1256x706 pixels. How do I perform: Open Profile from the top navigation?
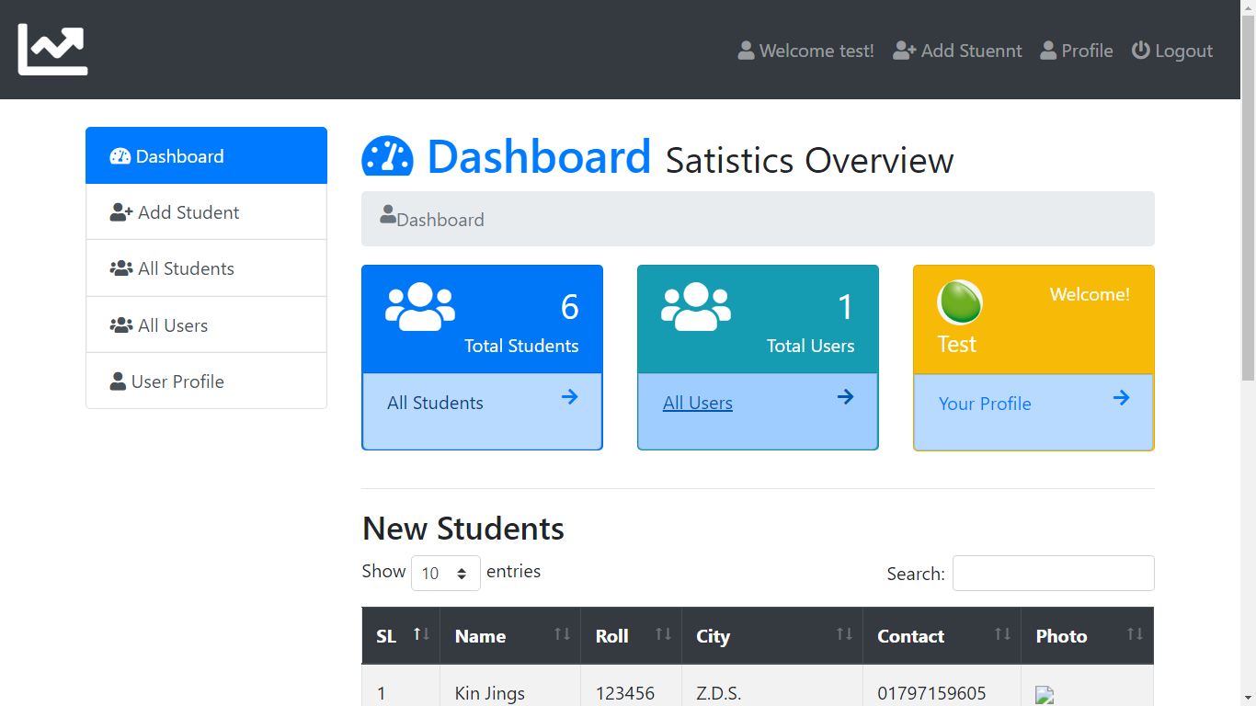(x=1076, y=51)
